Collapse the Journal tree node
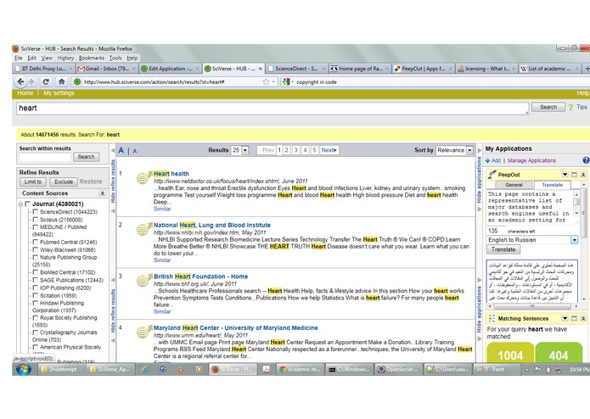 [x=20, y=204]
